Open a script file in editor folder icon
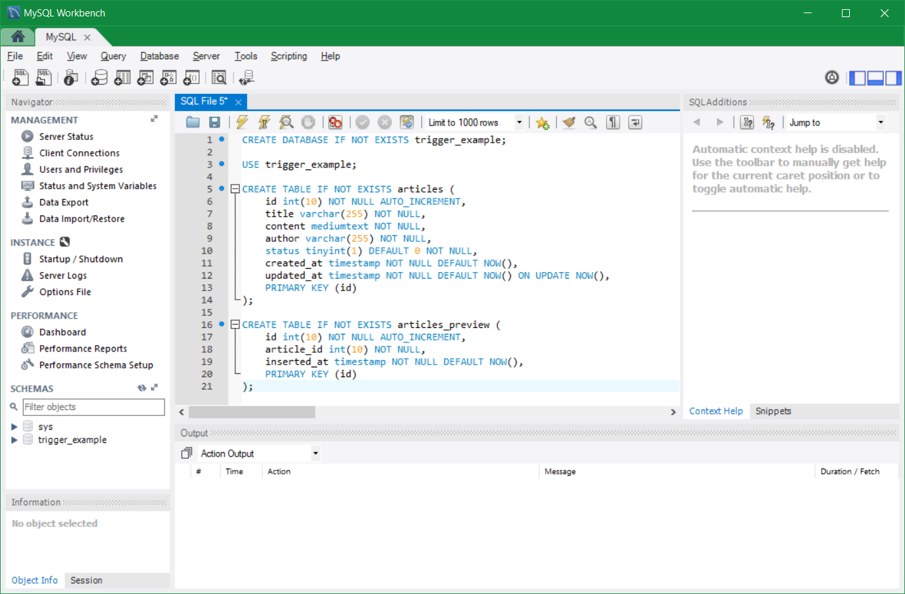 point(193,122)
